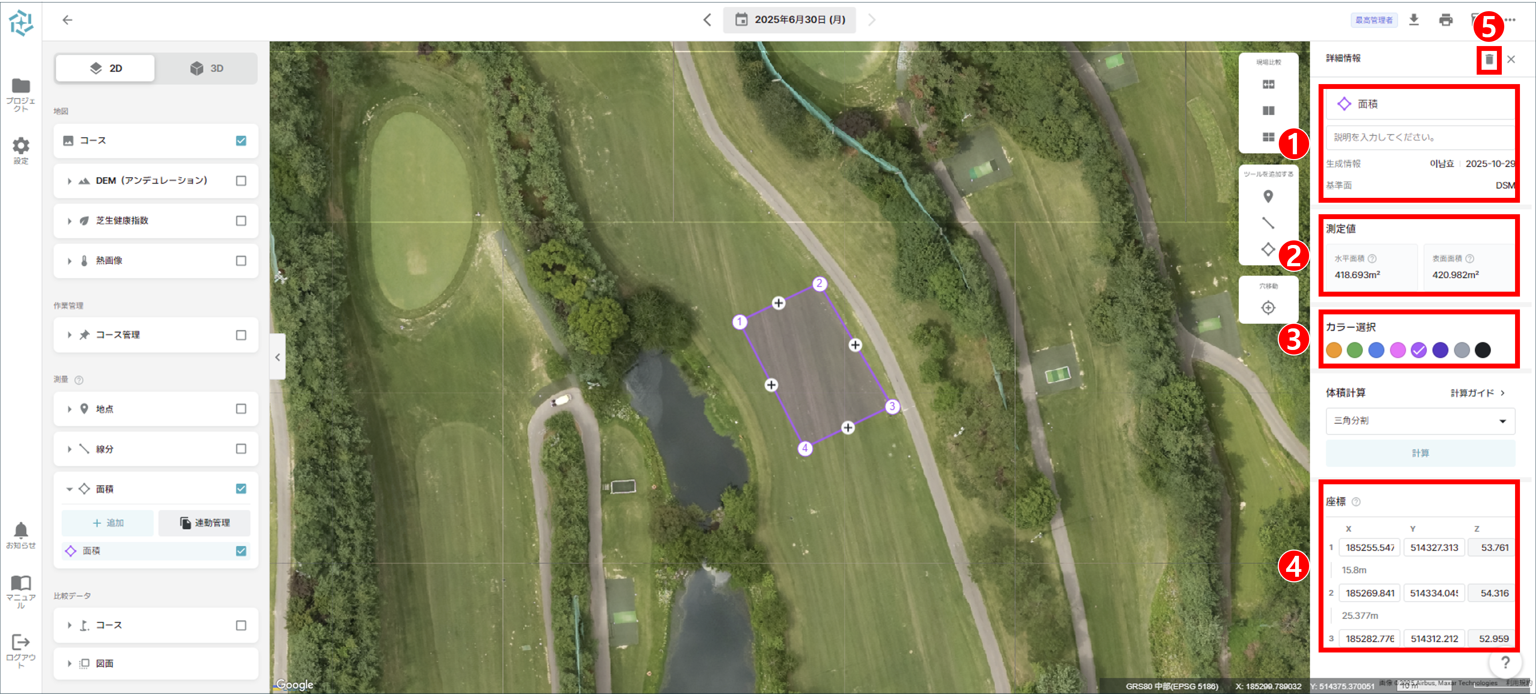Open the お知らせ notifications bell
Screen dimensions: 1536x694
pyautogui.click(x=21, y=535)
